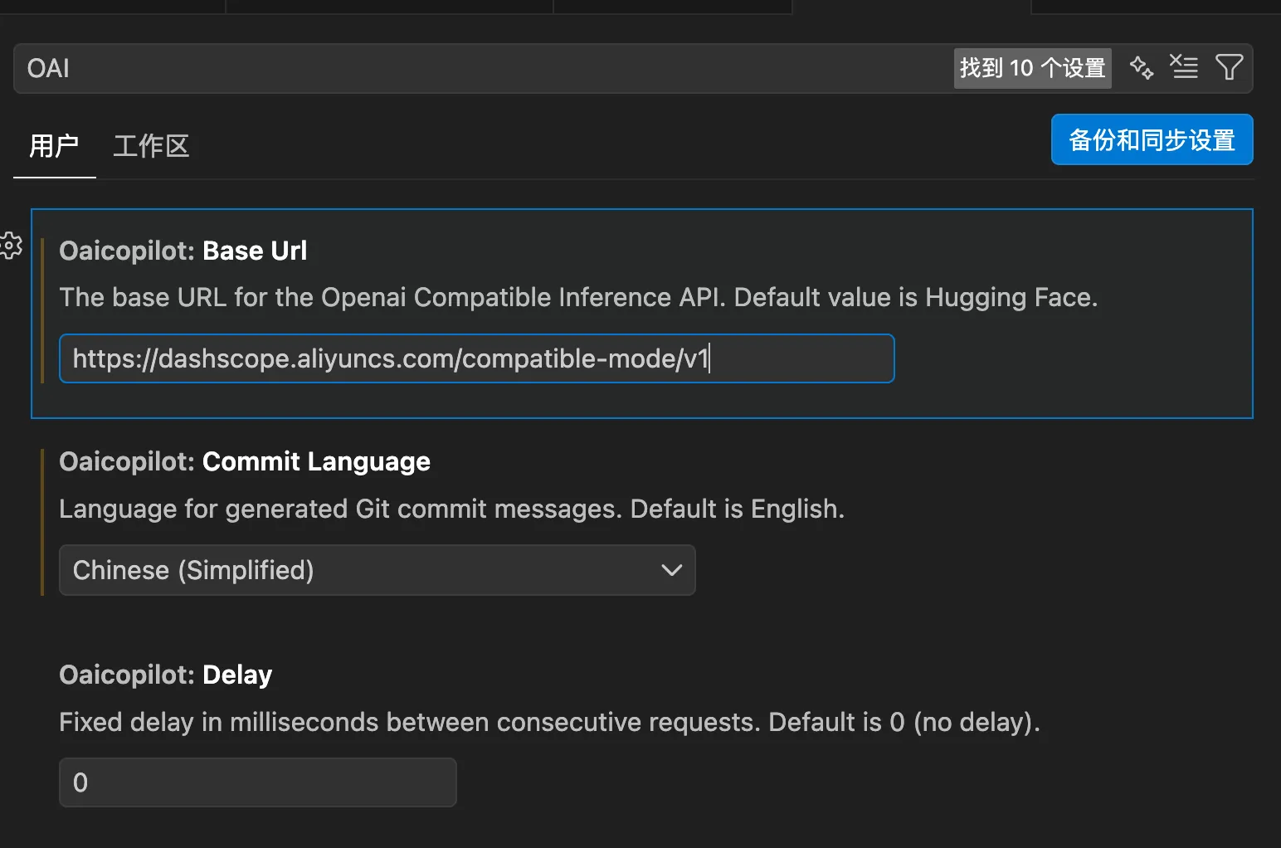Click the Fixed delay in milliseconds description
Viewport: 1281px width, 848px height.
[549, 722]
